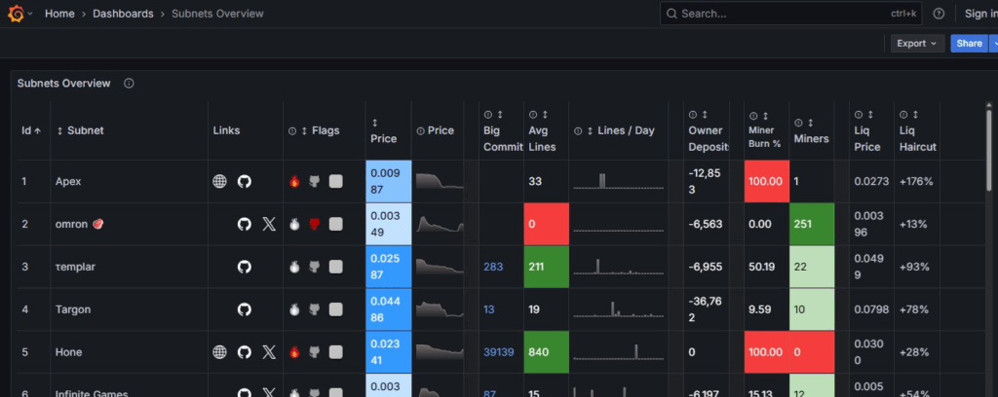The image size is (998, 397).
Task: Click the fire flag icon for Apex
Action: point(294,181)
